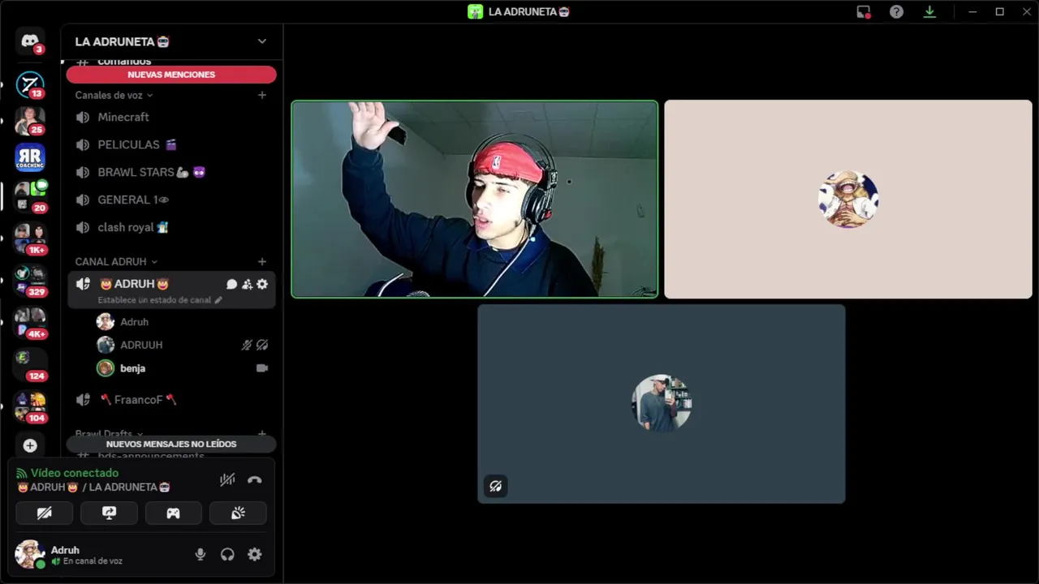Jump to NUEVOS MENSAJES NO LEÍDOS

[171, 444]
